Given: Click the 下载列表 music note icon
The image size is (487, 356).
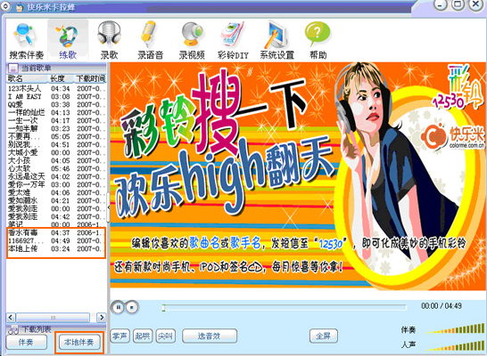Looking at the screenshot, I should (x=13, y=329).
